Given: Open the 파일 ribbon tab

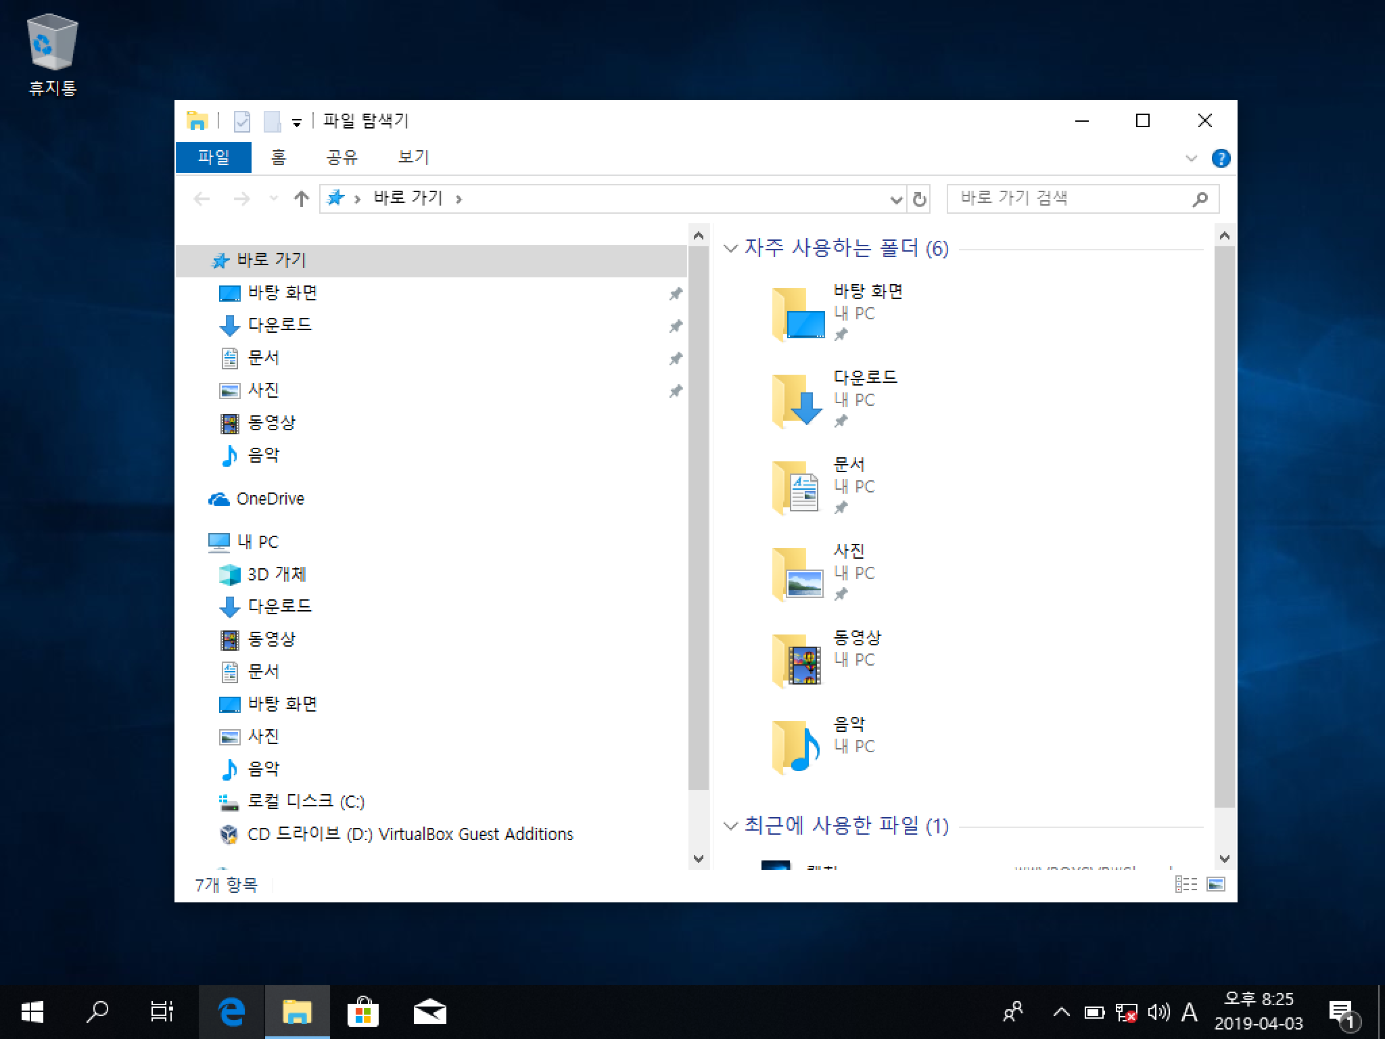Looking at the screenshot, I should click(214, 158).
